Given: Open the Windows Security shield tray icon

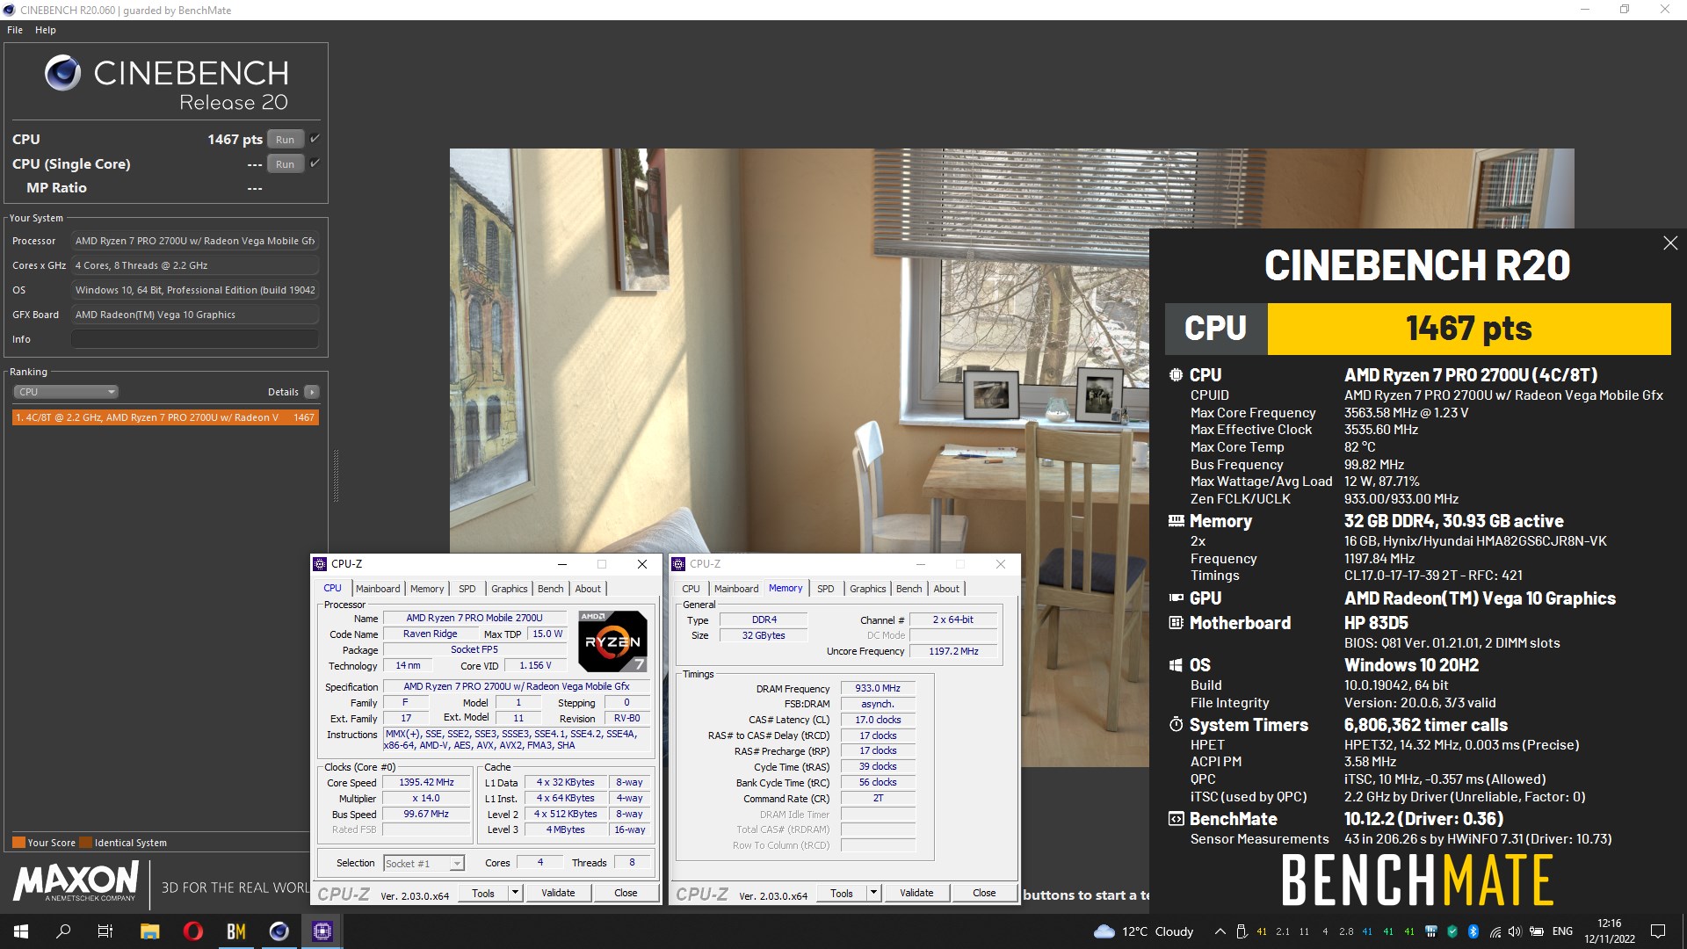Looking at the screenshot, I should [1452, 931].
